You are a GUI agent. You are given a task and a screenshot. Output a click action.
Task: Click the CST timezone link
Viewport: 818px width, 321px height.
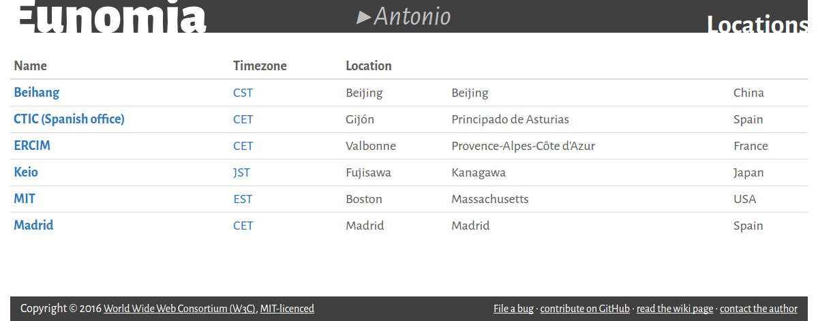pos(243,93)
